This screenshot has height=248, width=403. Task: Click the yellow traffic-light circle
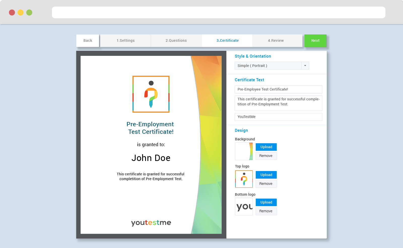point(20,12)
